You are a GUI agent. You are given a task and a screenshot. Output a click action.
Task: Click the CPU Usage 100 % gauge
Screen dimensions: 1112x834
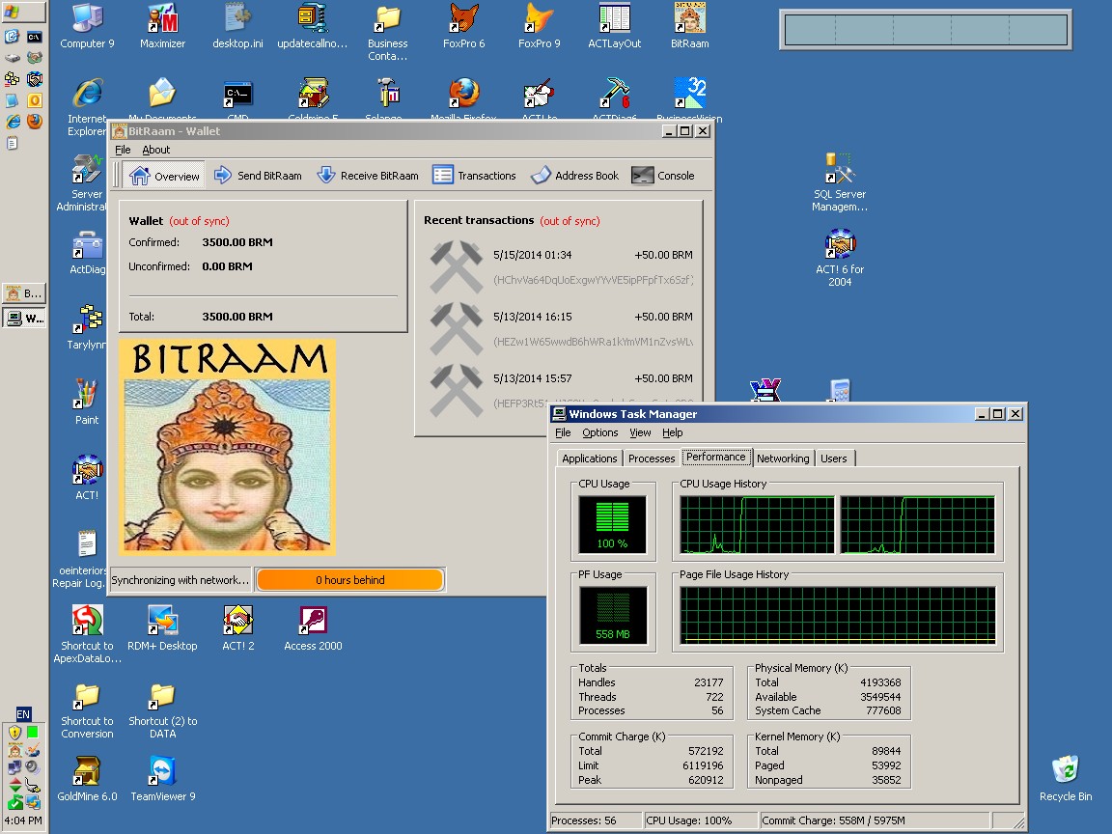click(x=613, y=524)
